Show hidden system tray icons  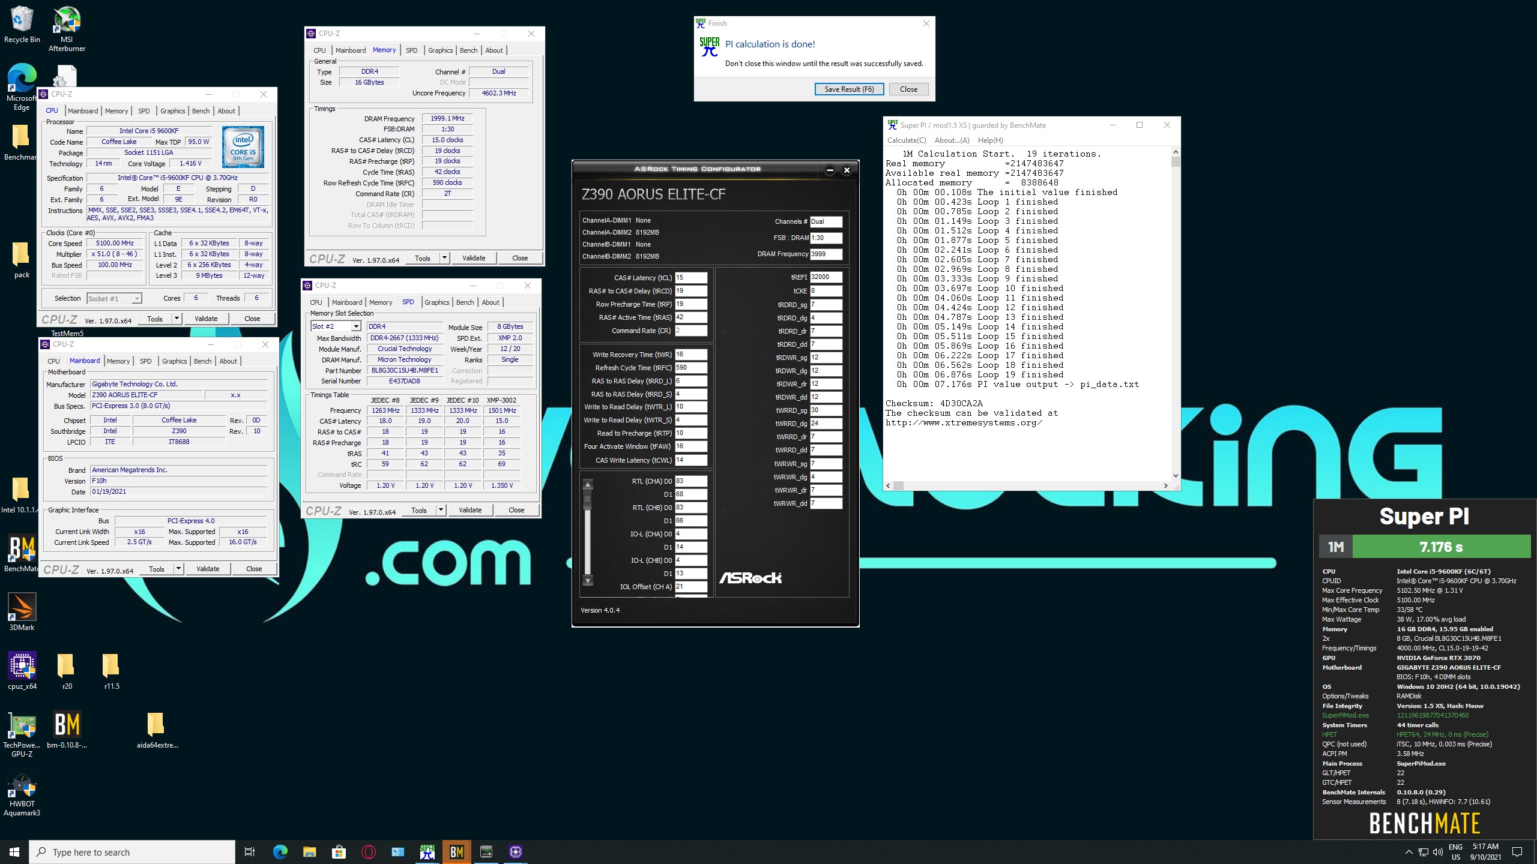point(1409,852)
